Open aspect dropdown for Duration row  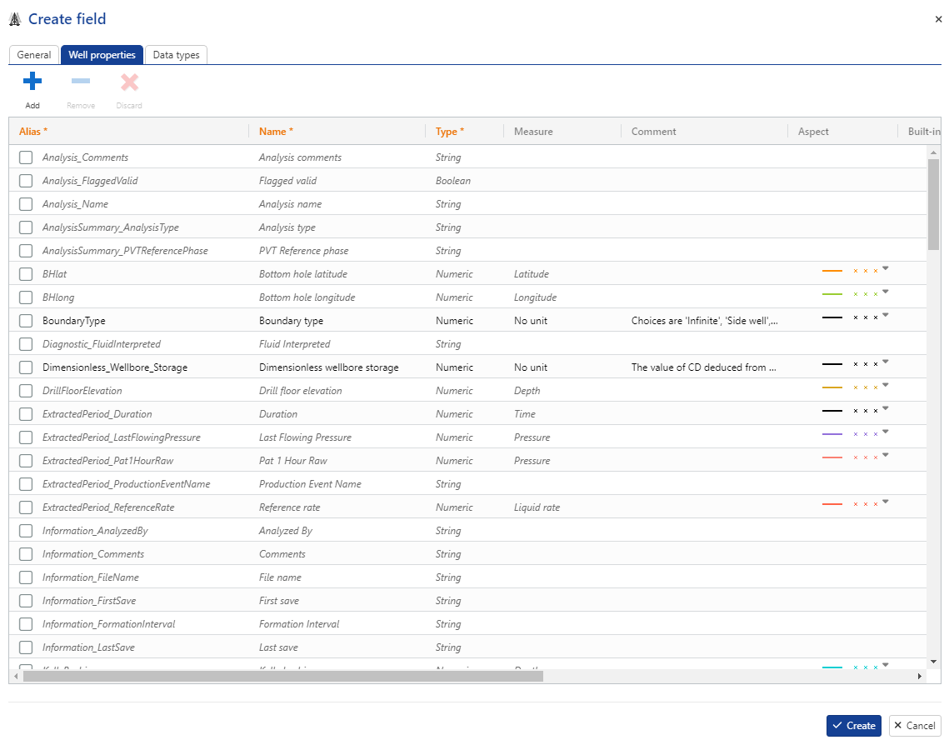pos(886,407)
